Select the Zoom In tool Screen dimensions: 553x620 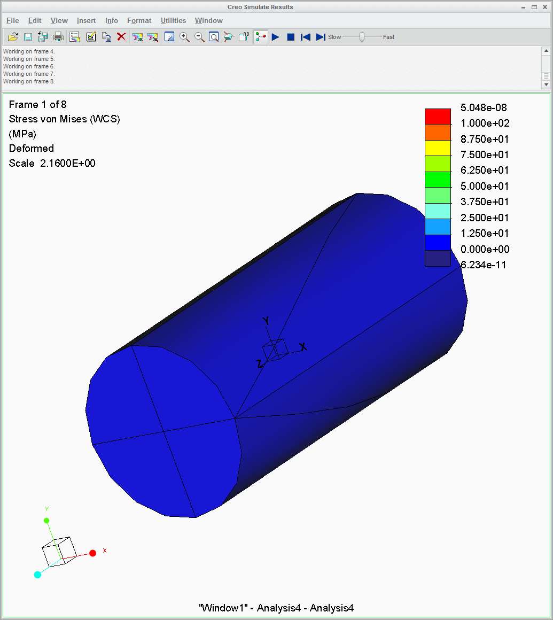pos(184,37)
